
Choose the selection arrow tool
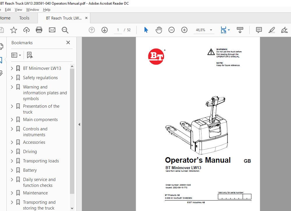146,30
